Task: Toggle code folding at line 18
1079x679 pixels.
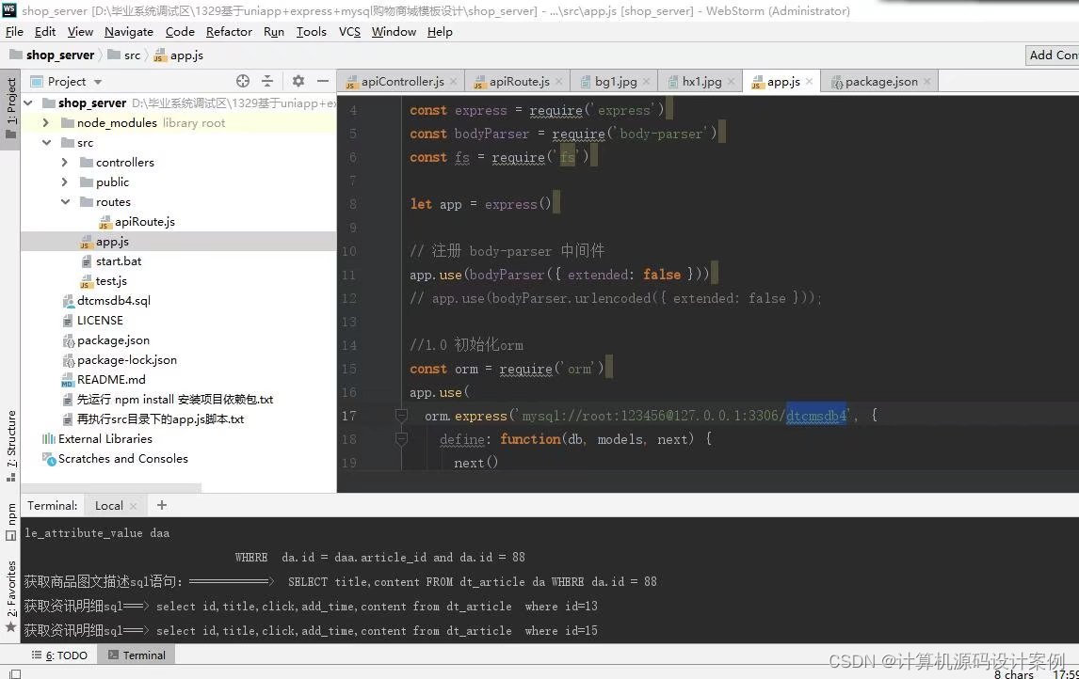Action: [401, 438]
